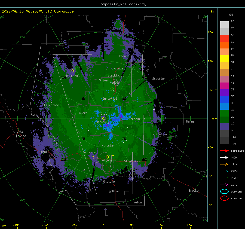Click the cyan current ellipse in legend
The width and height of the screenshot is (245, 229).
[x=224, y=191]
